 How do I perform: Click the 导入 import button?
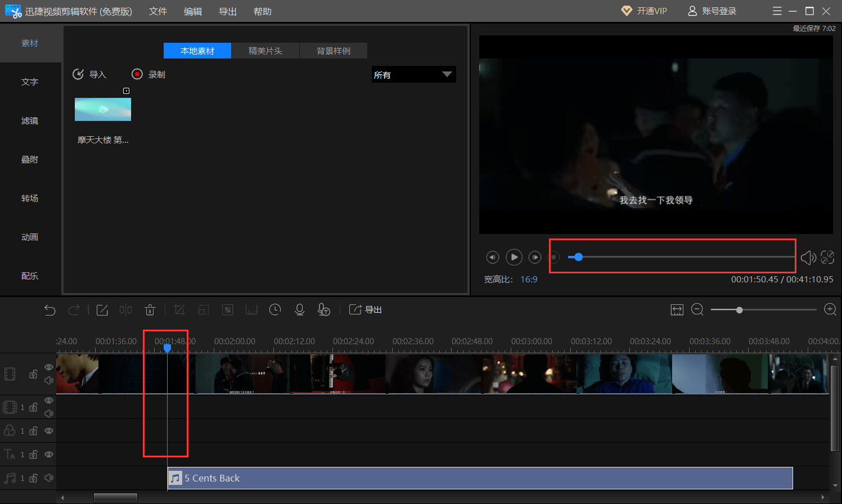[x=89, y=74]
